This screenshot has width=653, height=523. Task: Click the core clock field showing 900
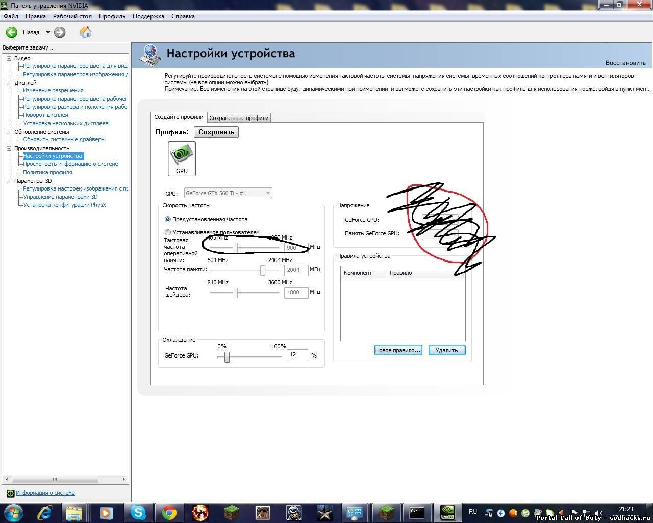[296, 248]
